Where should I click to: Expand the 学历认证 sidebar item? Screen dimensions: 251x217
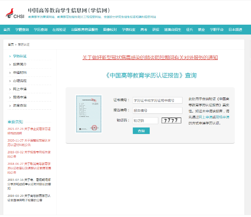pos(19,55)
